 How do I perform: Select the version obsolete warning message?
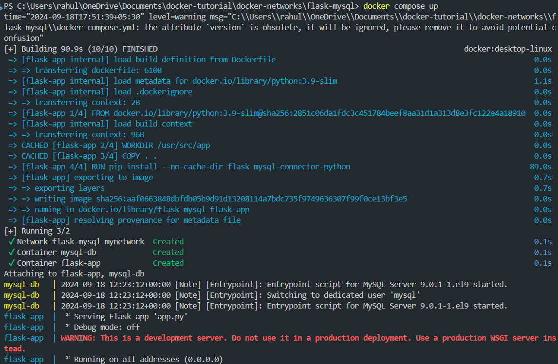click(x=278, y=27)
